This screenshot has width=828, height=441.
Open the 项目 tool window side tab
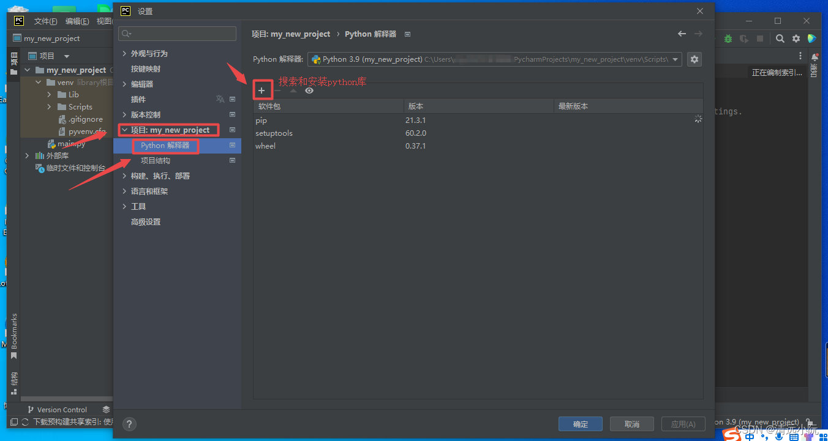point(13,64)
